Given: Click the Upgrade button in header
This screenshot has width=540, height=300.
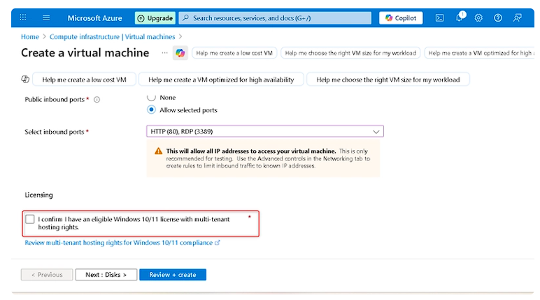Looking at the screenshot, I should [x=155, y=18].
